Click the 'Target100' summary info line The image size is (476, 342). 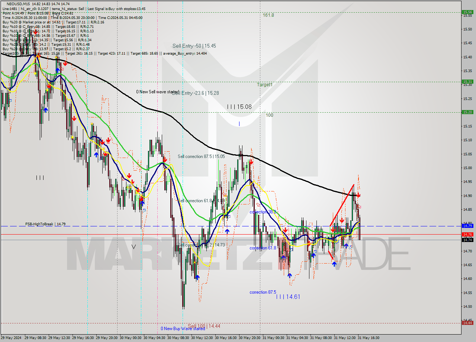104,54
